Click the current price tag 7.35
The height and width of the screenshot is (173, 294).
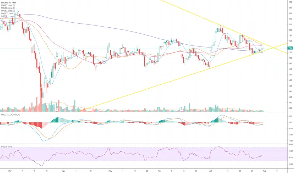click(290, 48)
